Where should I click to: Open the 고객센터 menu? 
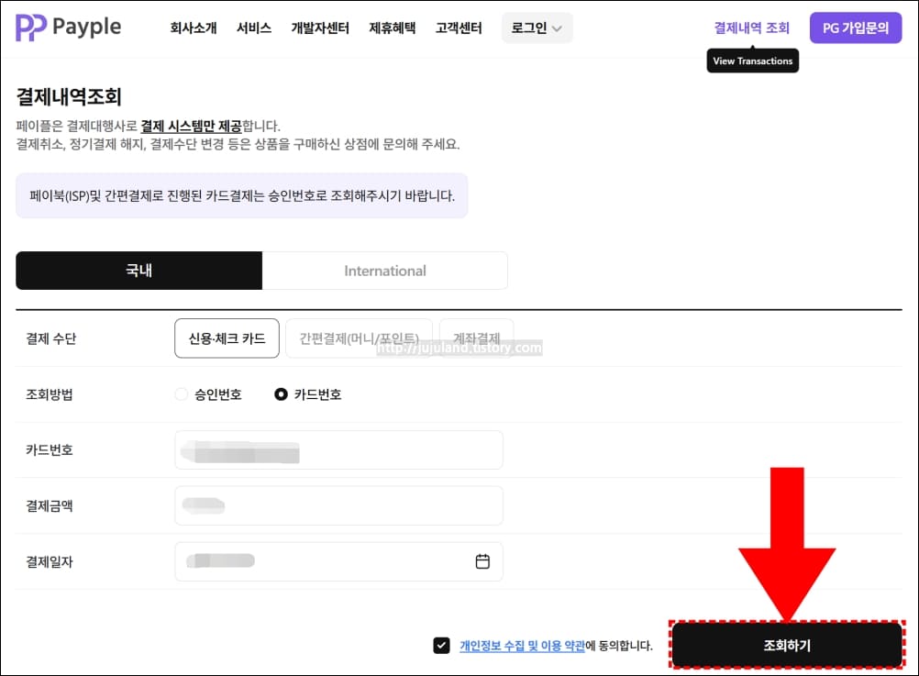click(x=459, y=28)
